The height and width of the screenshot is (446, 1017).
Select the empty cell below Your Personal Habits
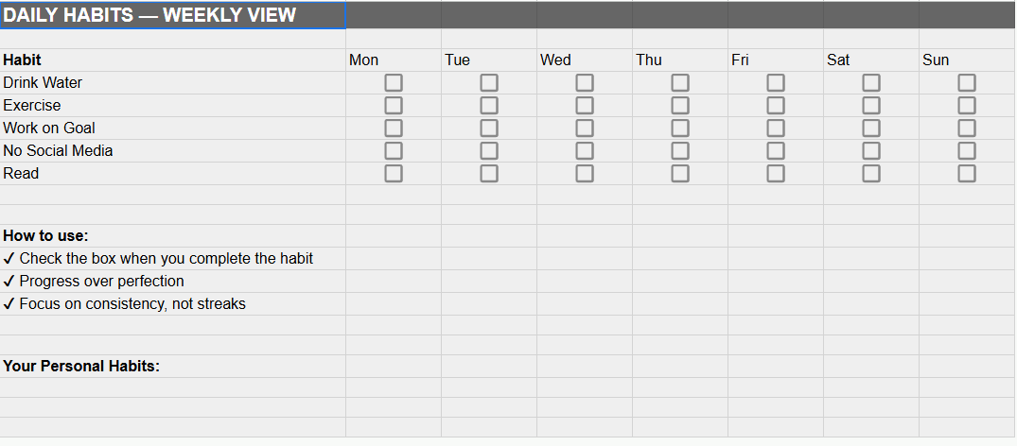(173, 387)
